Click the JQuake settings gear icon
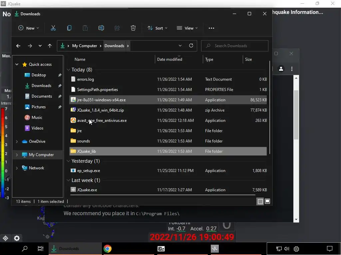Screen dimensions: 341x255 17,238
